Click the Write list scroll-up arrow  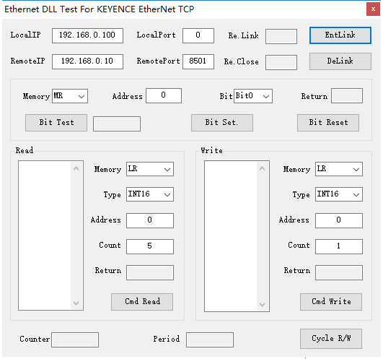[x=263, y=168]
